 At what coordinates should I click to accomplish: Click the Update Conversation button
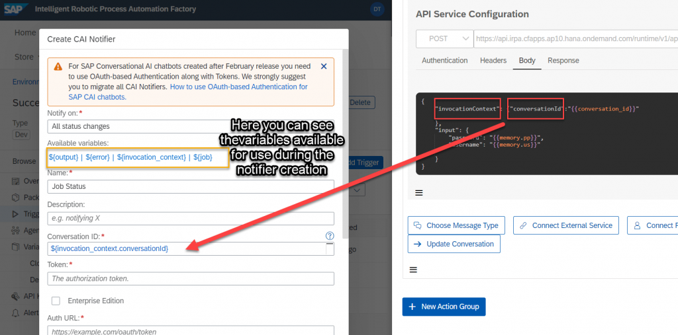pyautogui.click(x=454, y=244)
